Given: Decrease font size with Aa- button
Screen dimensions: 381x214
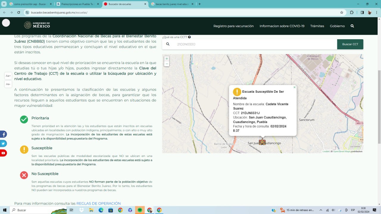Looking at the screenshot, I should pyautogui.click(x=8, y=84).
